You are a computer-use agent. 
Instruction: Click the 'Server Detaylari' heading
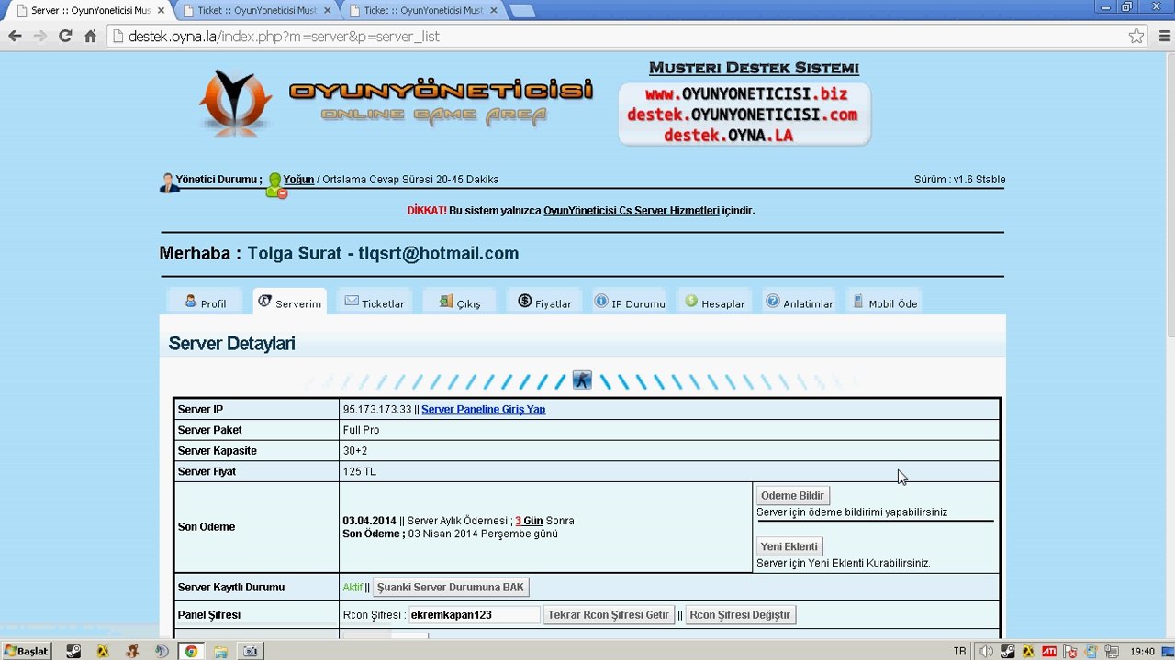pyautogui.click(x=231, y=344)
